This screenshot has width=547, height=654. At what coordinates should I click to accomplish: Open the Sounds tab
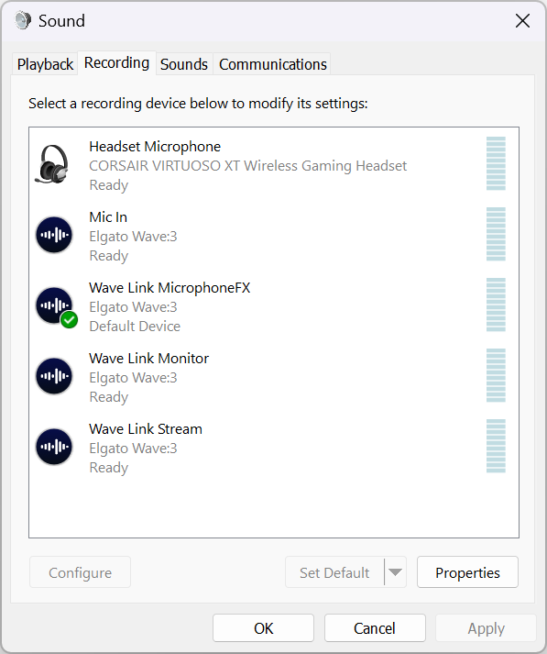click(x=184, y=64)
